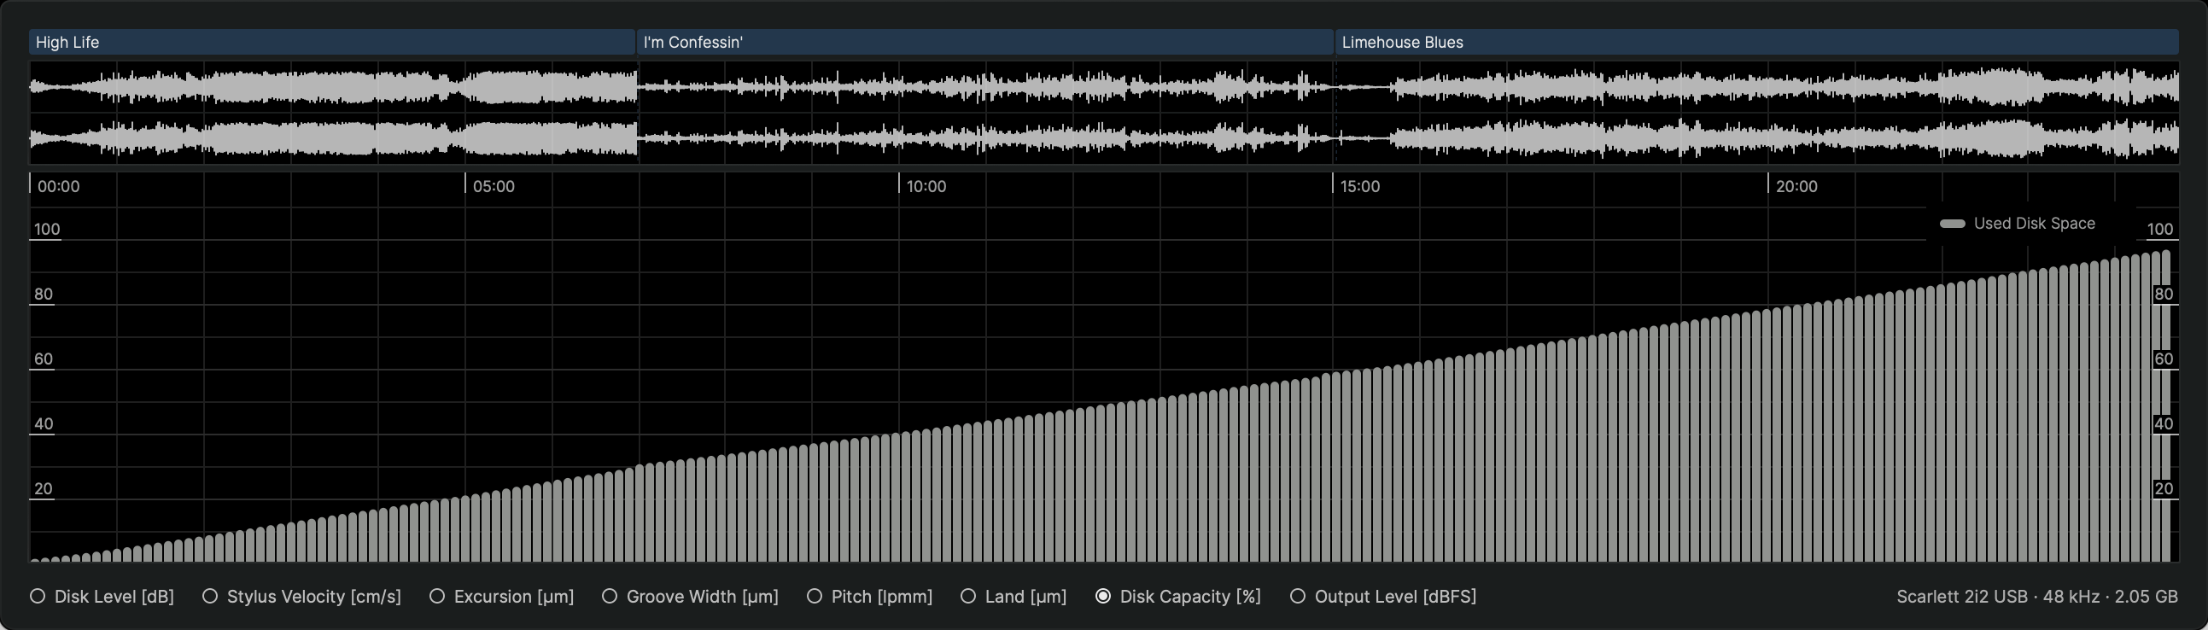
Task: Switch to Output Level [dBFS] view
Action: tap(1298, 597)
